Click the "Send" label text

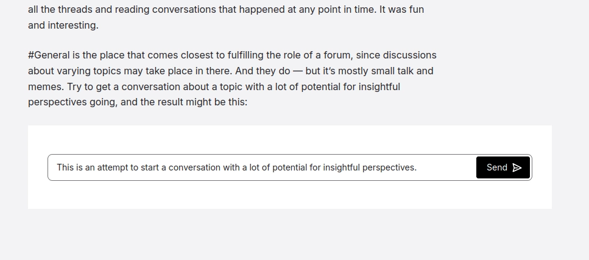coord(496,167)
